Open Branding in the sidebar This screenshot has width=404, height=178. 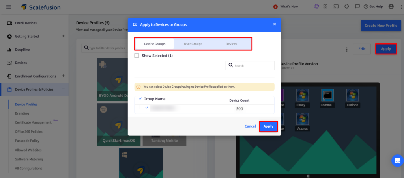(x=22, y=113)
